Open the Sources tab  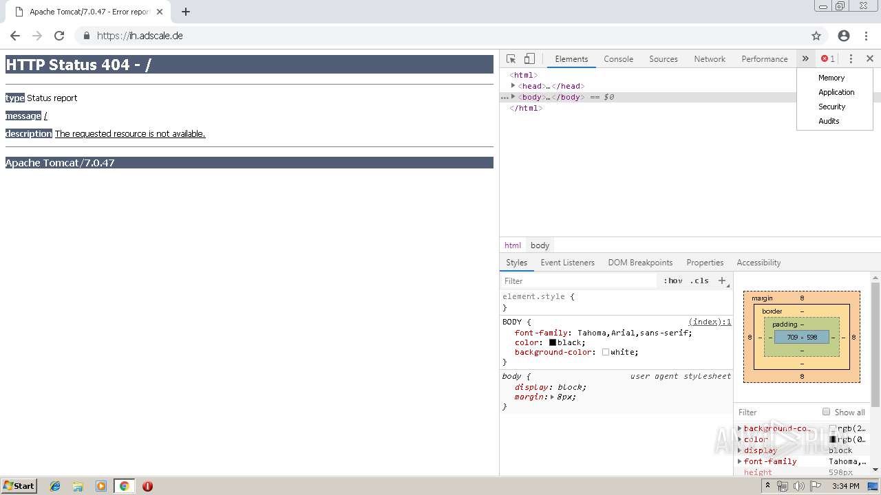(664, 59)
